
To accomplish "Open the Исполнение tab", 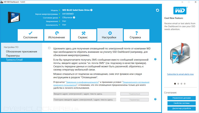I will (57, 35).
